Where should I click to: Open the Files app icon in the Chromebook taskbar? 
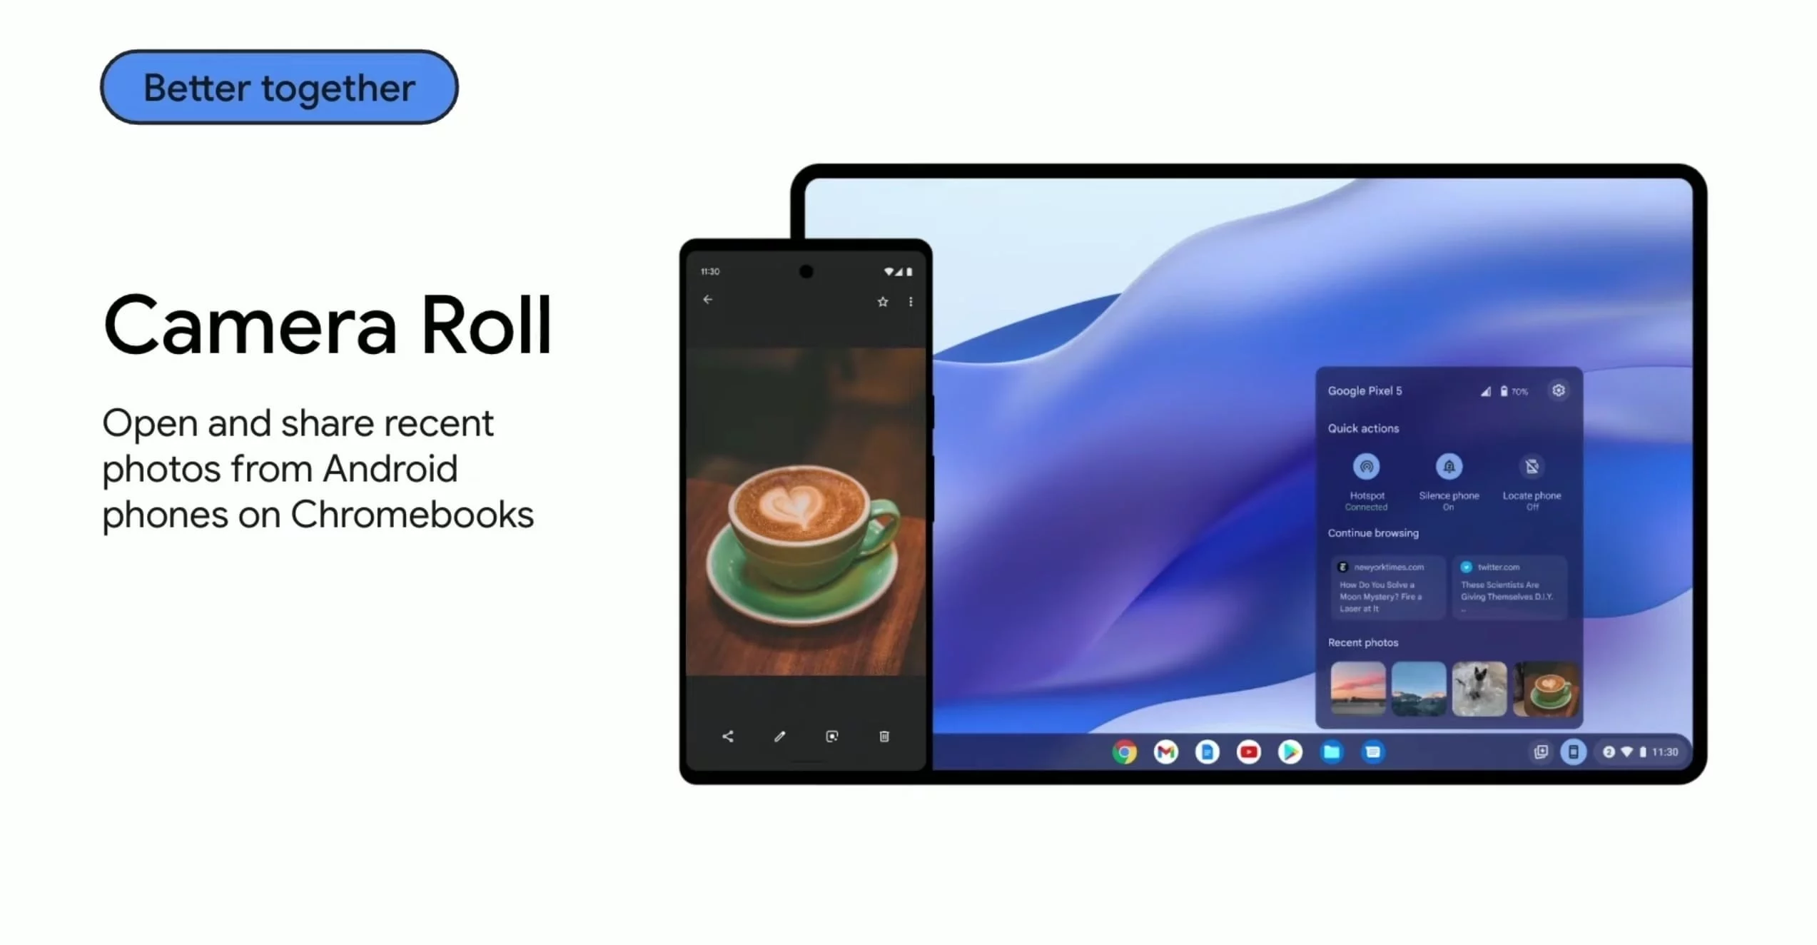[1330, 752]
